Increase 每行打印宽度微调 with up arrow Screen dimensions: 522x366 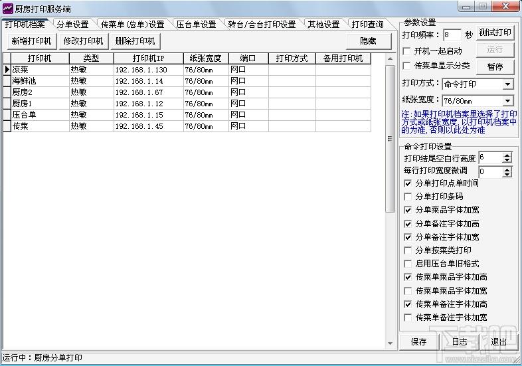tap(507, 169)
